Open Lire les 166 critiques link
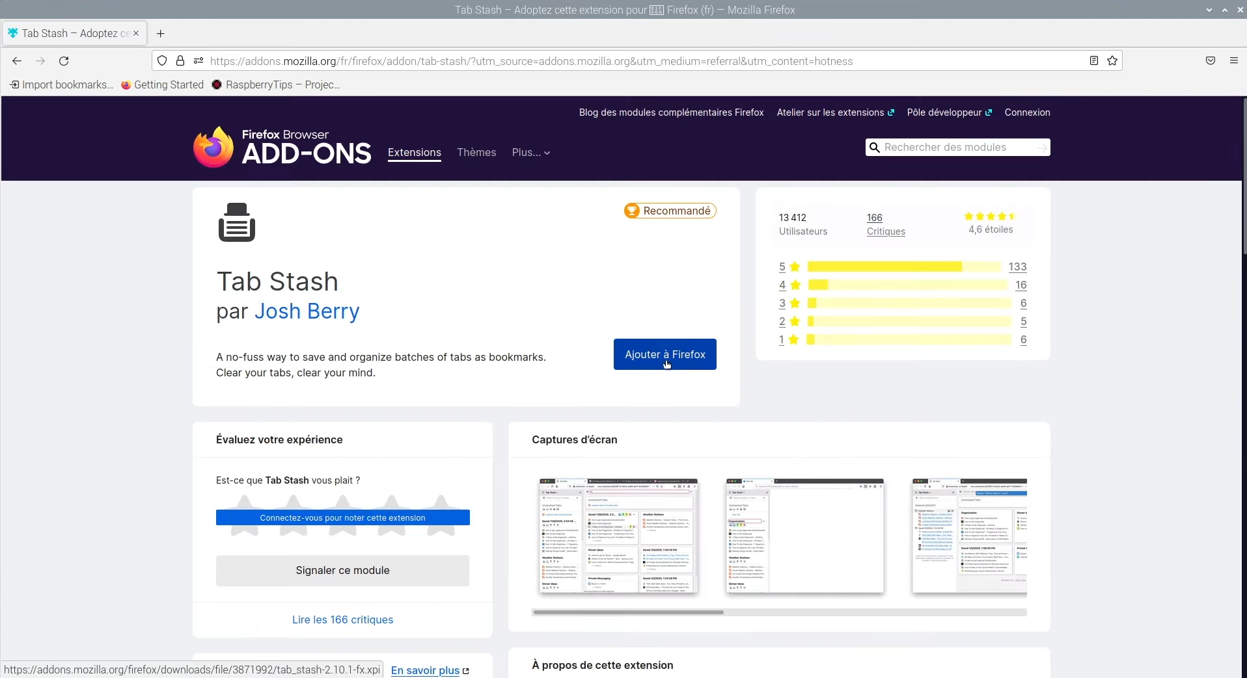This screenshot has width=1247, height=678. (342, 619)
